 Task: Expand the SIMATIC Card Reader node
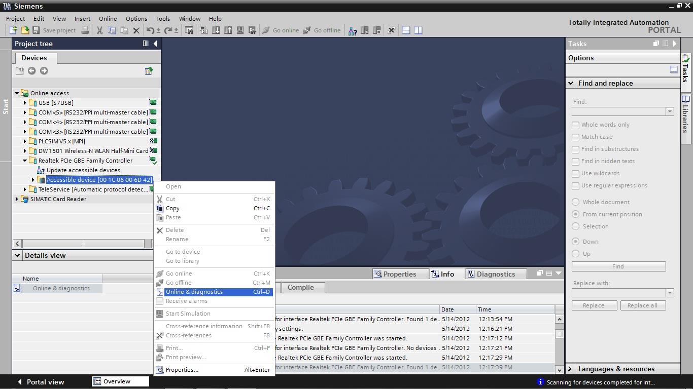(17, 199)
